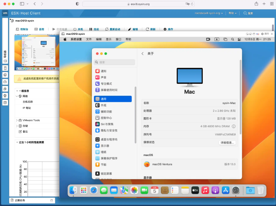Open Trash in the Dock

tap(261, 190)
